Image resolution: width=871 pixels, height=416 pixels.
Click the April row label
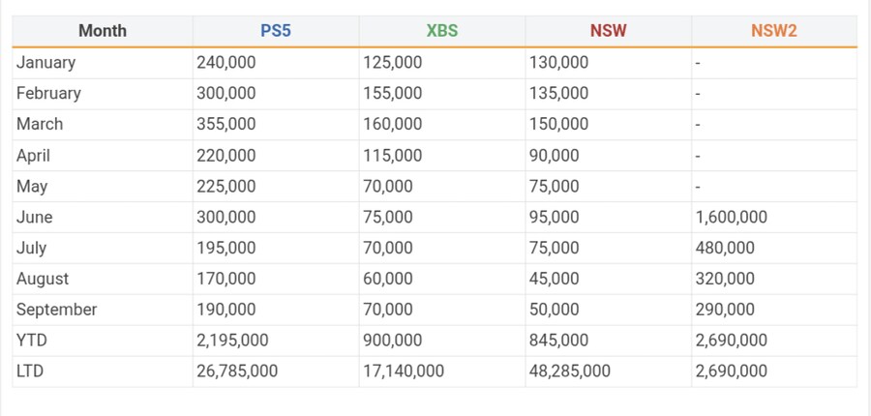pyautogui.click(x=33, y=156)
